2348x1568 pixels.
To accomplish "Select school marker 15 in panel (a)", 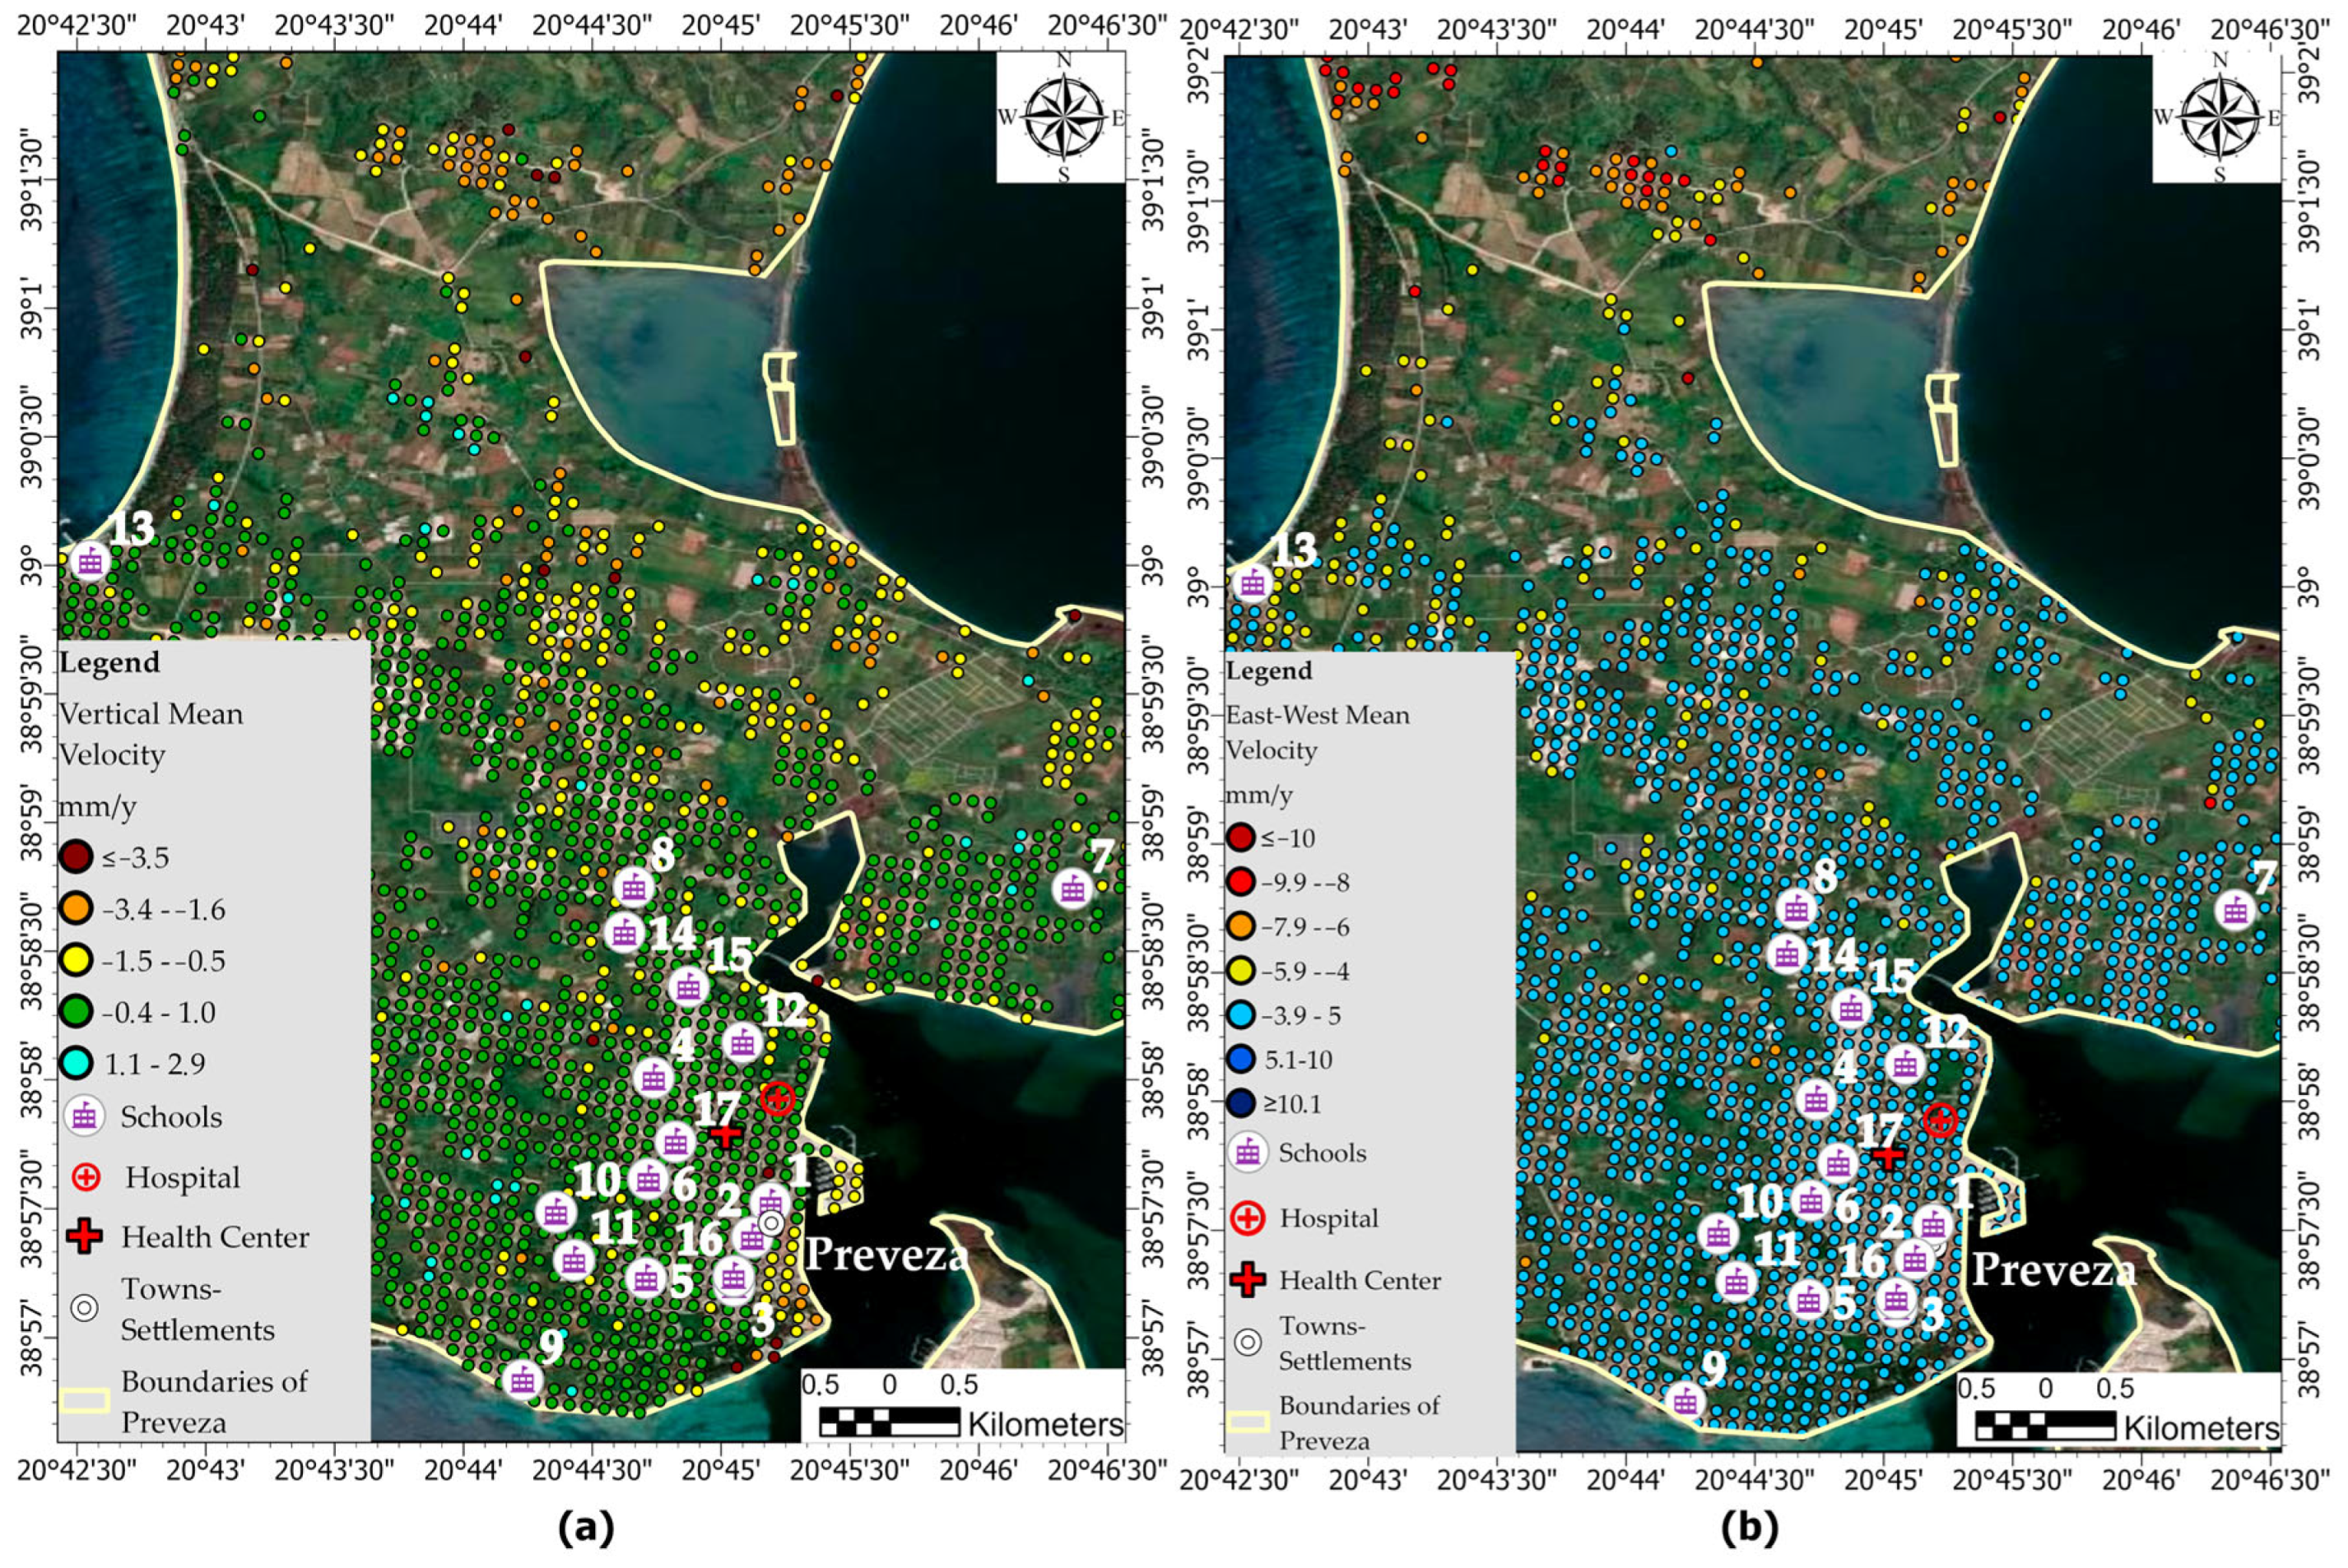I will click(x=688, y=987).
